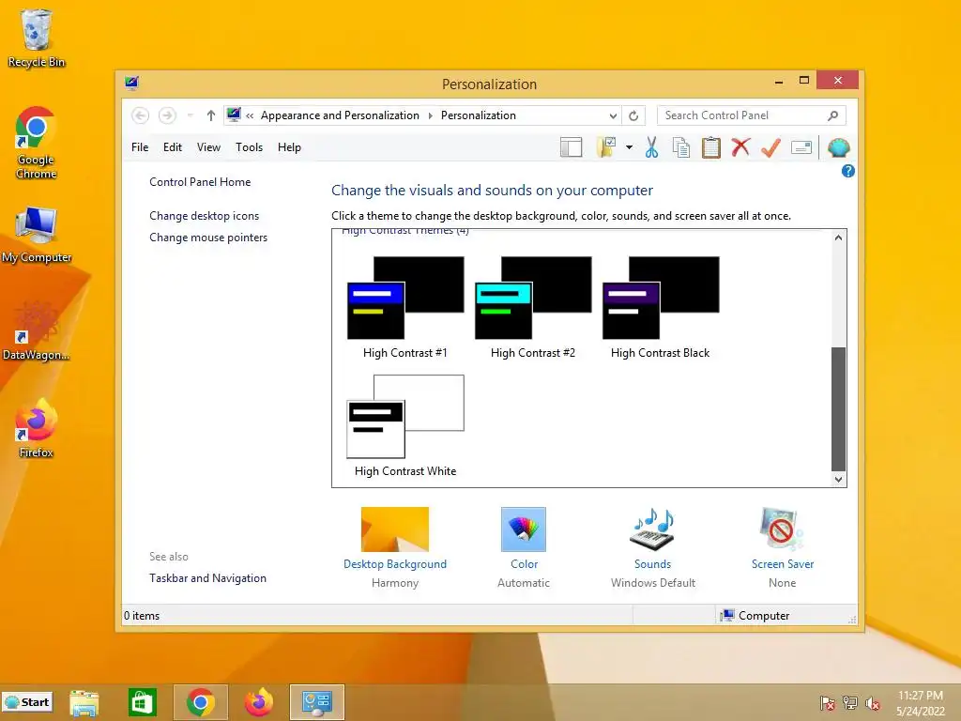Click the DataWagon desktop shortcut
The width and height of the screenshot is (961, 721).
click(37, 330)
